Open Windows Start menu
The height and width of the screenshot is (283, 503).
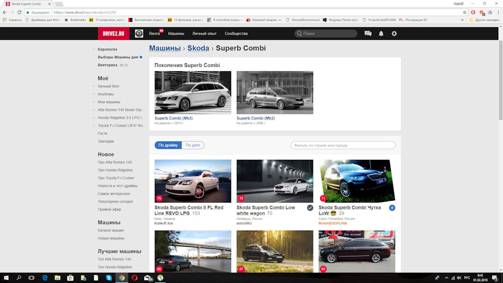pyautogui.click(x=6, y=278)
